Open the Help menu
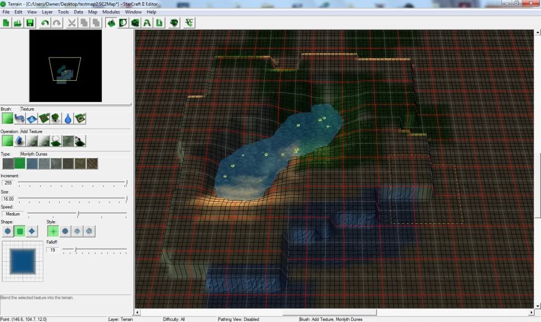Image resolution: width=541 pixels, height=322 pixels. click(151, 12)
